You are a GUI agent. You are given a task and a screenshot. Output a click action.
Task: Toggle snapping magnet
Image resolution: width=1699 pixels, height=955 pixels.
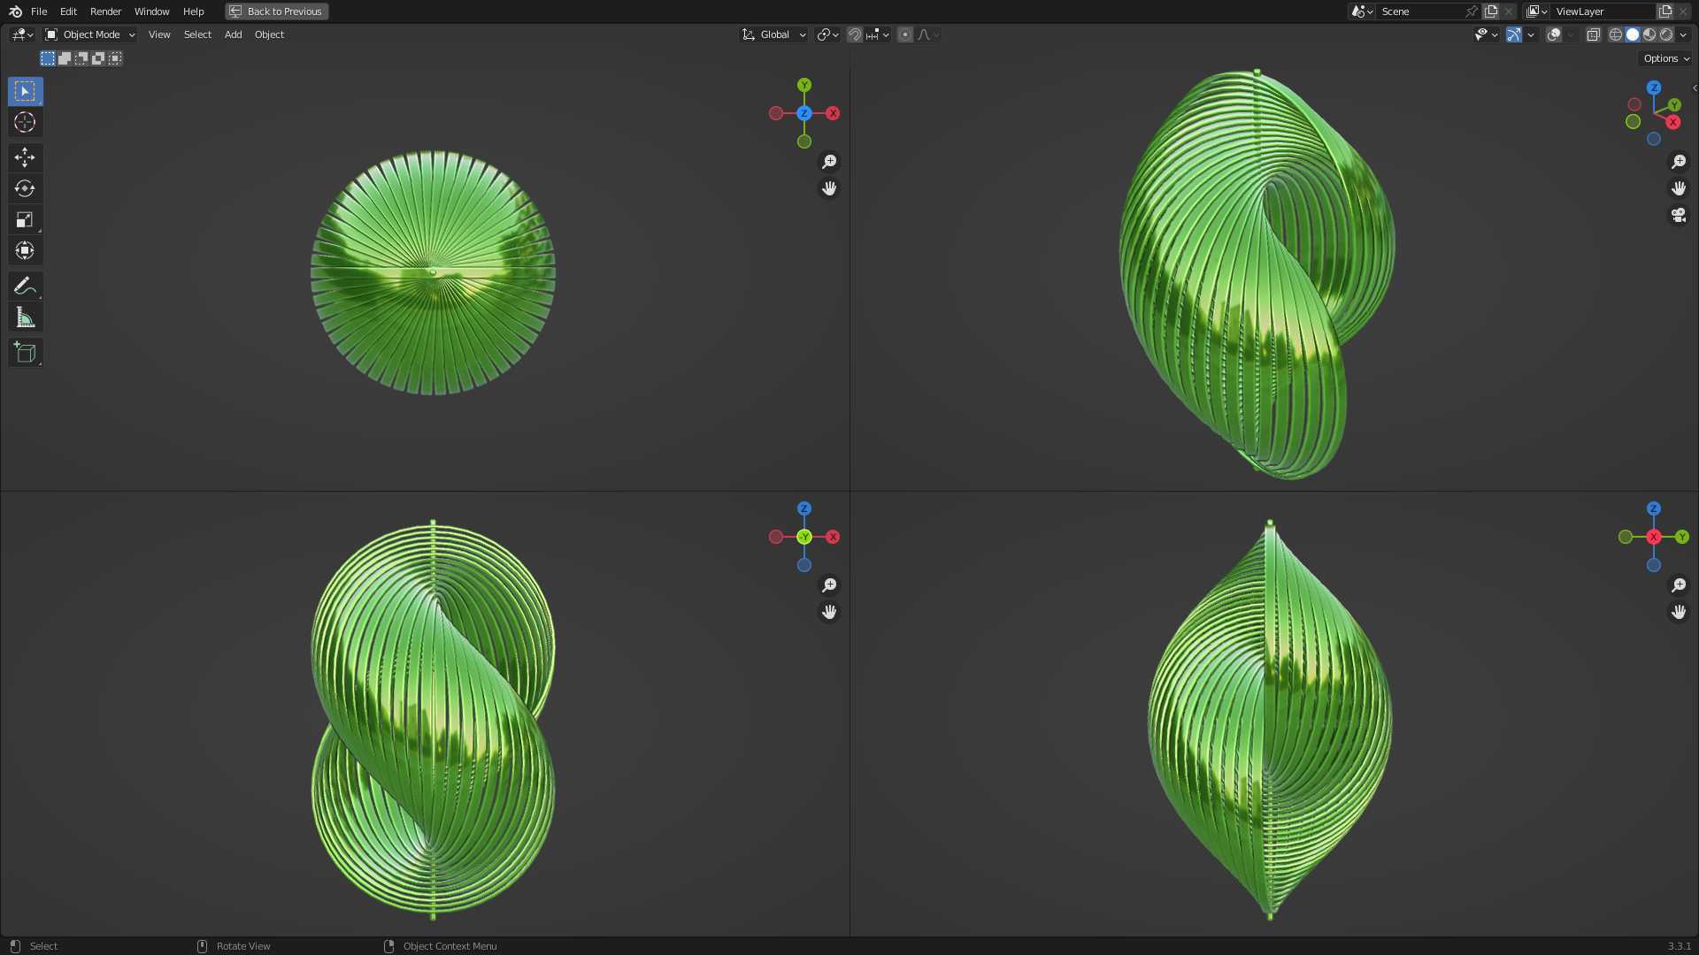855,34
